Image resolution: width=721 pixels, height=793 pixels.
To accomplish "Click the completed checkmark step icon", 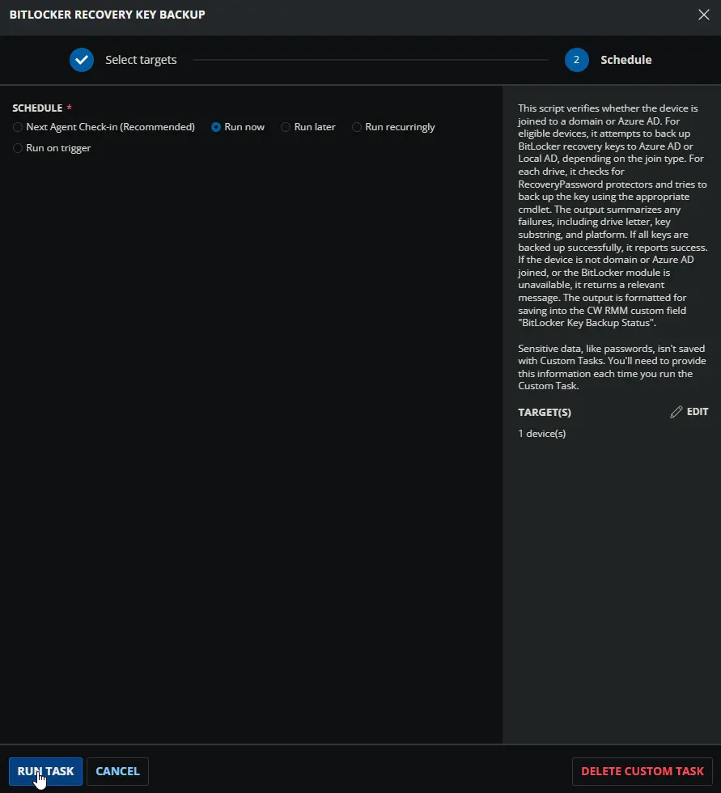I will click(x=82, y=60).
